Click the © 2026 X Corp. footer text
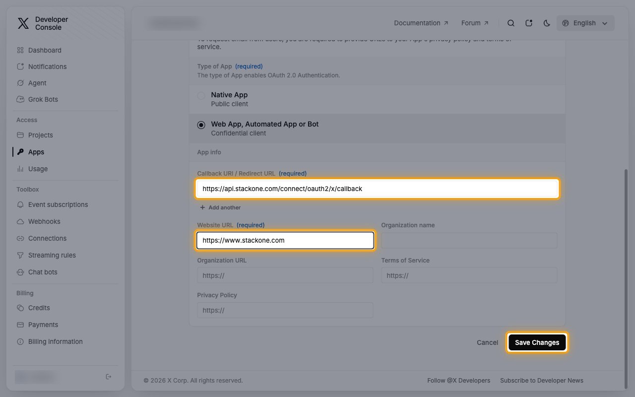 pyautogui.click(x=193, y=381)
